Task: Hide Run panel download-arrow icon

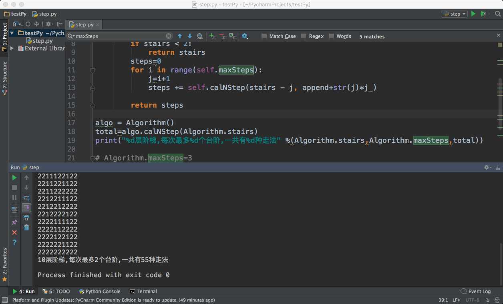Action: pyautogui.click(x=497, y=167)
